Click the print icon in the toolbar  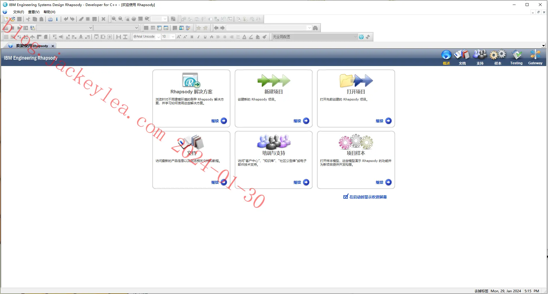tap(50, 19)
